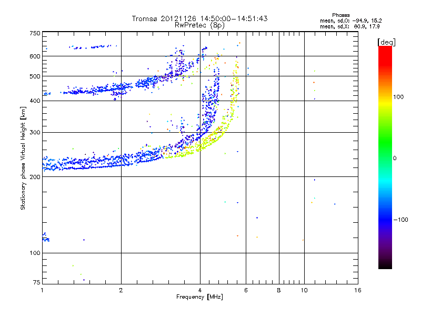Click the 'mean, sd,X: 80.9, 17.9' line
This screenshot has height=316, width=421.
350,26
